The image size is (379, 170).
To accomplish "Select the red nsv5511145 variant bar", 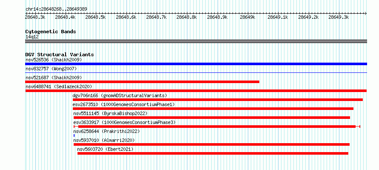I will [212, 118].
